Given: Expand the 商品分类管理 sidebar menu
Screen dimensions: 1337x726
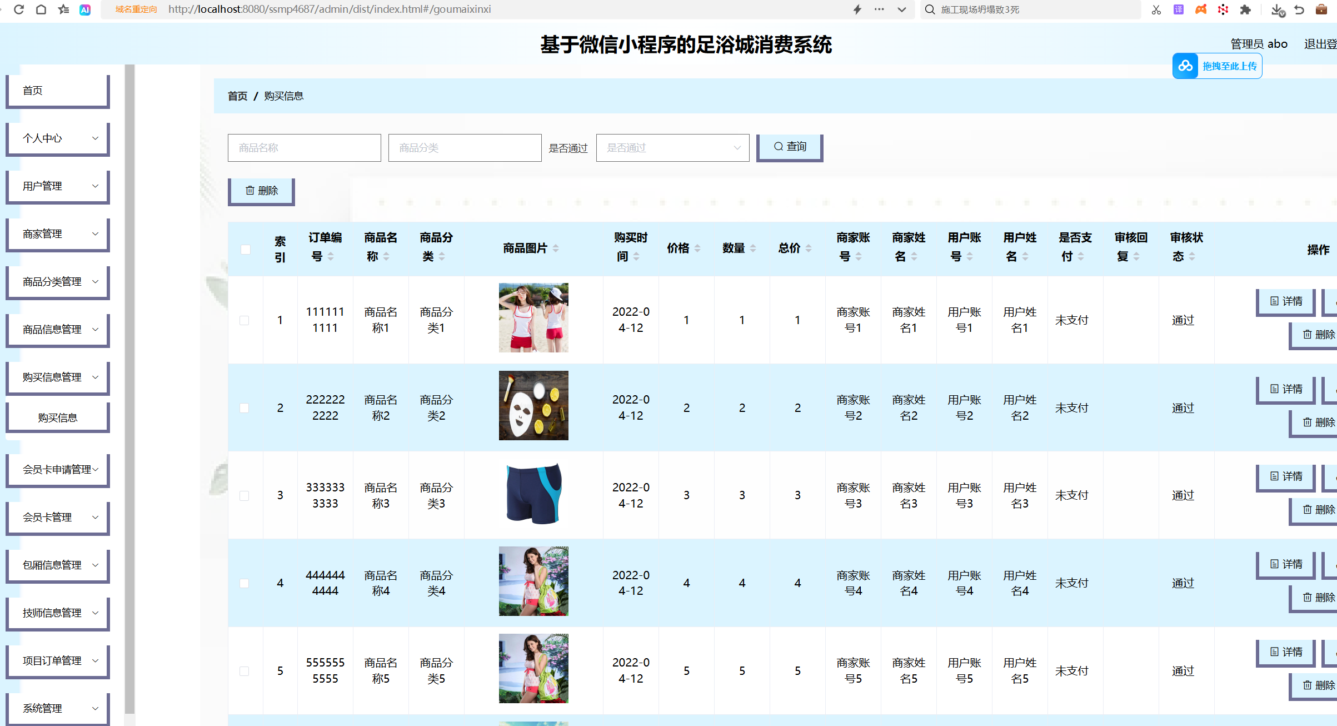Looking at the screenshot, I should (x=58, y=282).
